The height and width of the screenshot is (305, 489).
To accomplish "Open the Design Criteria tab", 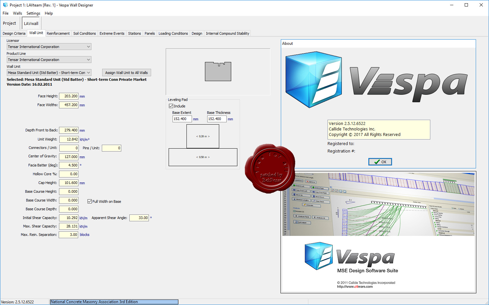I will click(14, 33).
